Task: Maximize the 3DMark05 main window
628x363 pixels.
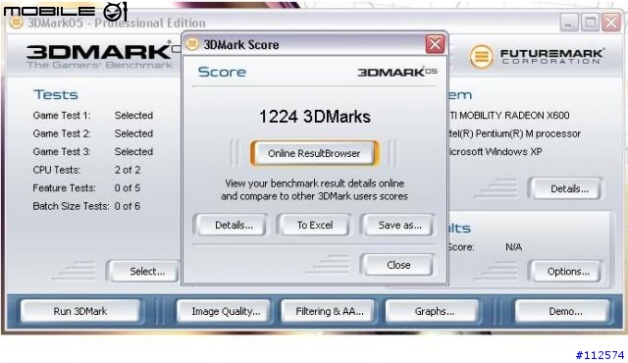Action: [x=590, y=23]
